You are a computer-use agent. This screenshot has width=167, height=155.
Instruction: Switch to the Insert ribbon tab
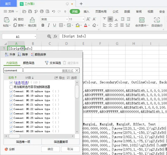[x=86, y=11]
